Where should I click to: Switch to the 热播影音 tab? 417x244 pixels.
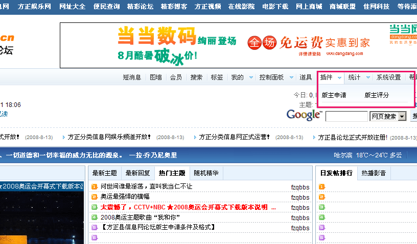coord(374,173)
